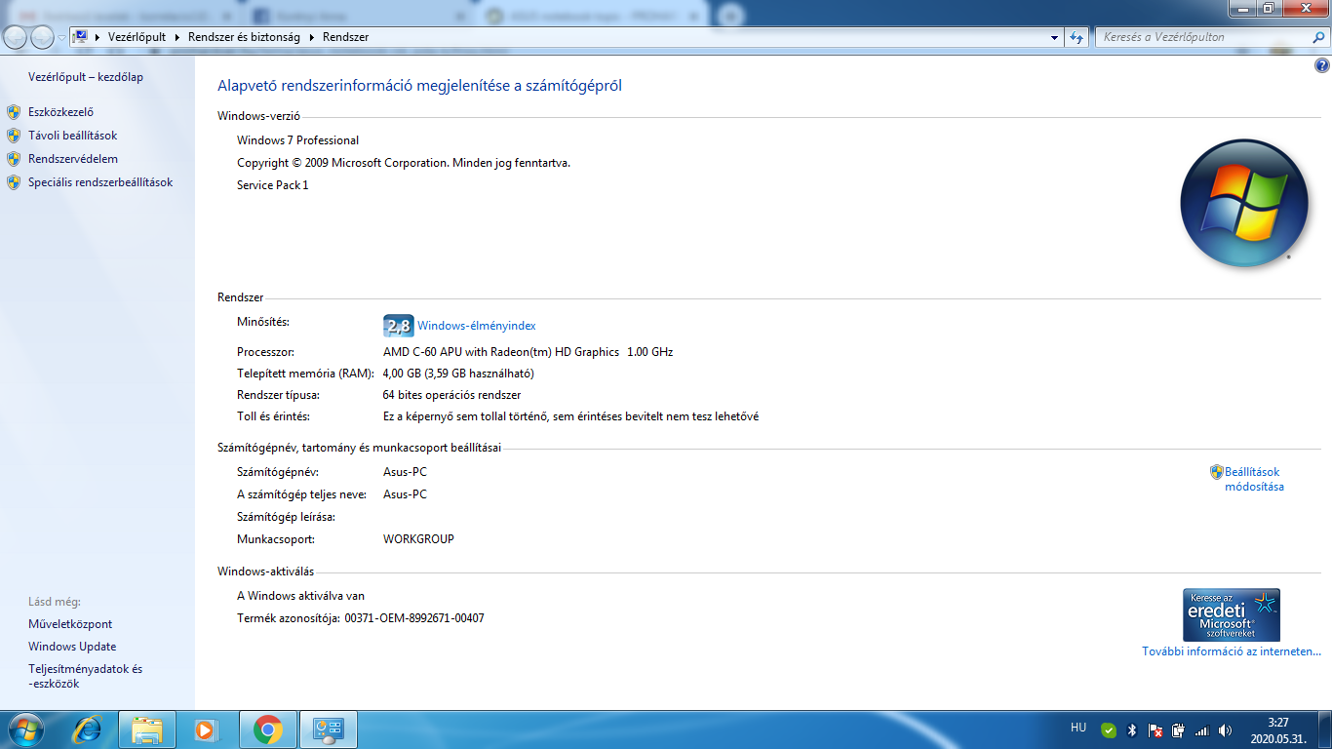Click the shield icon beside Speciális rendszerbeállítások
Screen dimensions: 1332x749
[14, 182]
